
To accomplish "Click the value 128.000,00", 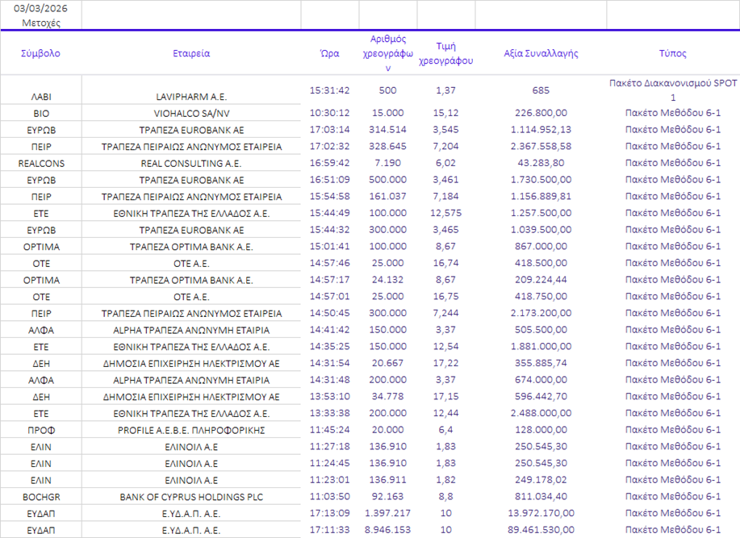I will pos(541,430).
